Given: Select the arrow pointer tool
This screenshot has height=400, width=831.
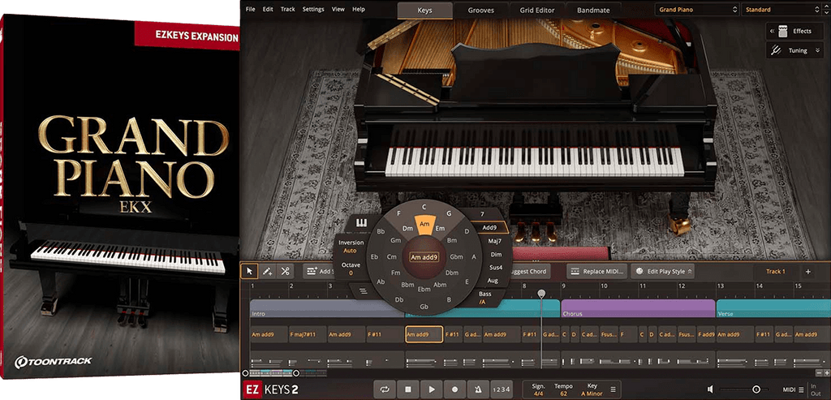Looking at the screenshot, I should pos(249,271).
